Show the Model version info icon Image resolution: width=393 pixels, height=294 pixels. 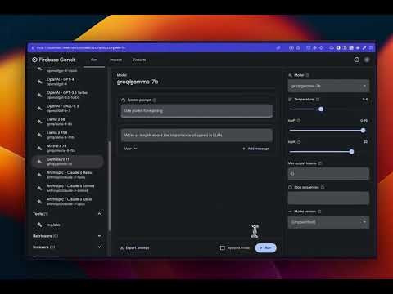tap(319, 212)
